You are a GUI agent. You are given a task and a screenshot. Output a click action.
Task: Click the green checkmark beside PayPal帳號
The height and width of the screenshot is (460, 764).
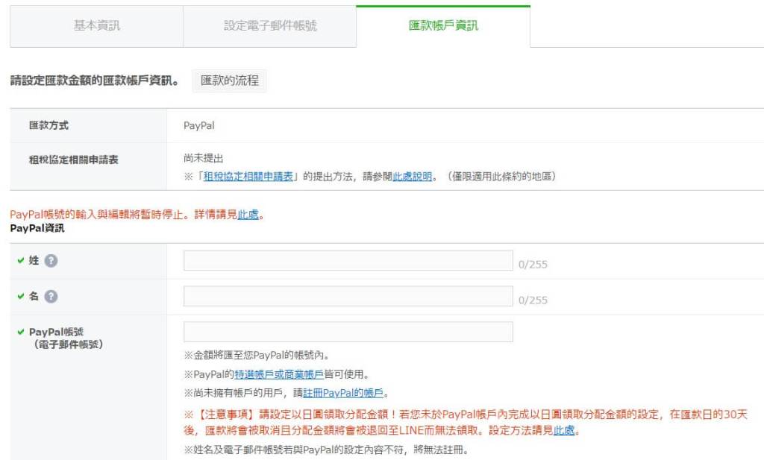pyautogui.click(x=20, y=332)
